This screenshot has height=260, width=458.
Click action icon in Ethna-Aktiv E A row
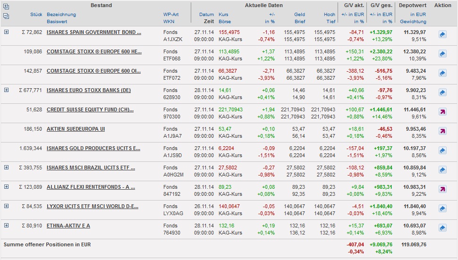442,228
